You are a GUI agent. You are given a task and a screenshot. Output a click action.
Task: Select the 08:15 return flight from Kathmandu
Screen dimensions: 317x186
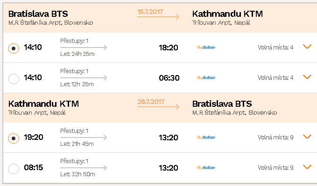(x=14, y=168)
